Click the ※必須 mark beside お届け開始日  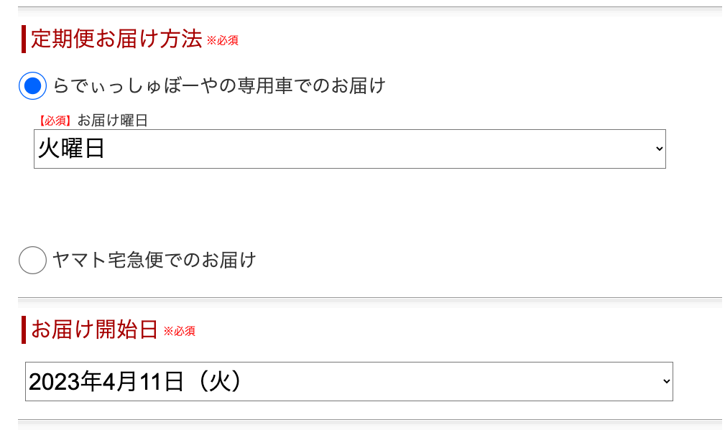(x=179, y=332)
